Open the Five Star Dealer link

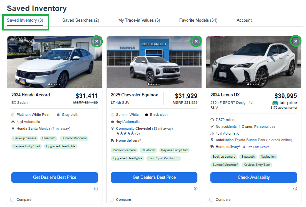(256, 147)
